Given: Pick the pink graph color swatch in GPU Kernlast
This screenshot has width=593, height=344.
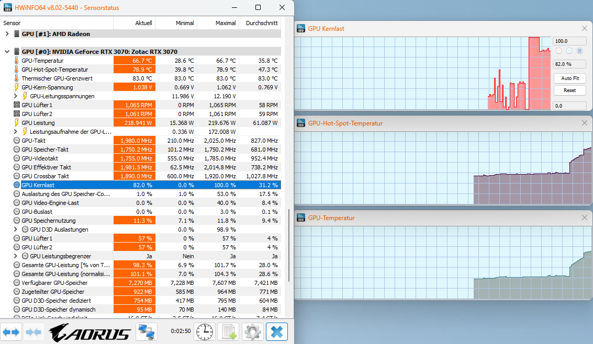Looking at the screenshot, I should coord(558,51).
